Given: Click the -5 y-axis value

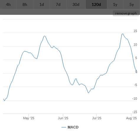Looking at the screenshot, I should point(136,85).
